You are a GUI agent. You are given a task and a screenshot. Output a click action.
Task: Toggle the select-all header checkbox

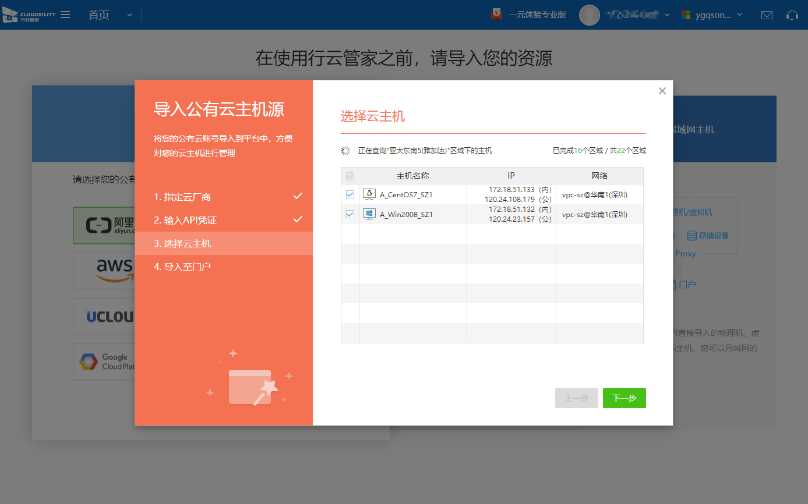[x=350, y=176]
